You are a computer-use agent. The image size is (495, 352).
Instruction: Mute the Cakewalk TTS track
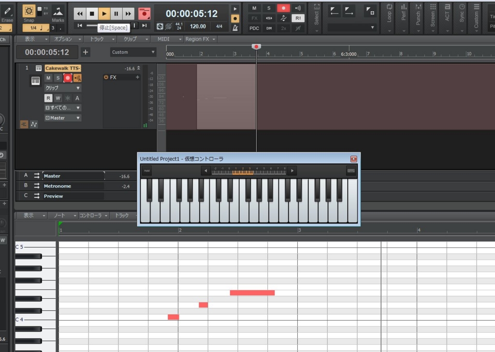click(x=48, y=78)
